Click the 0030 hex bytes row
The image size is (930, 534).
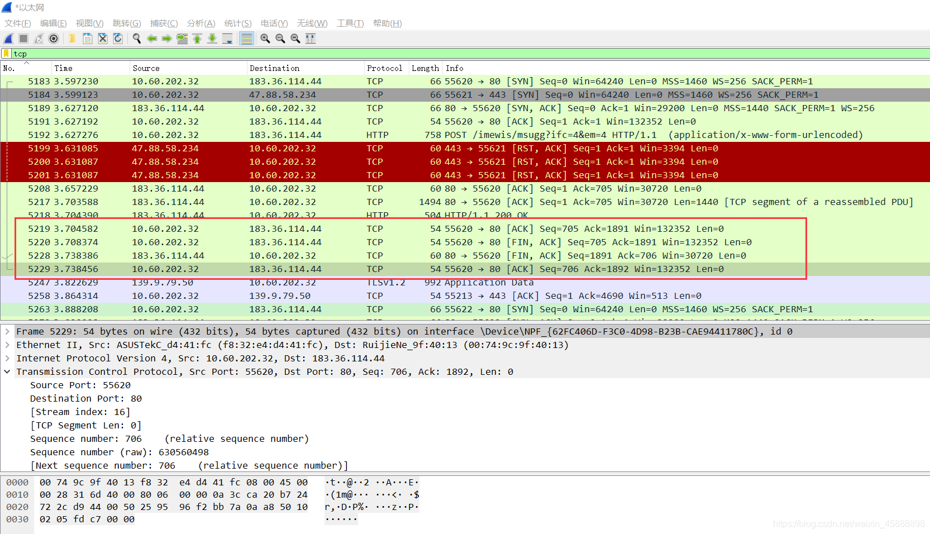coord(87,519)
